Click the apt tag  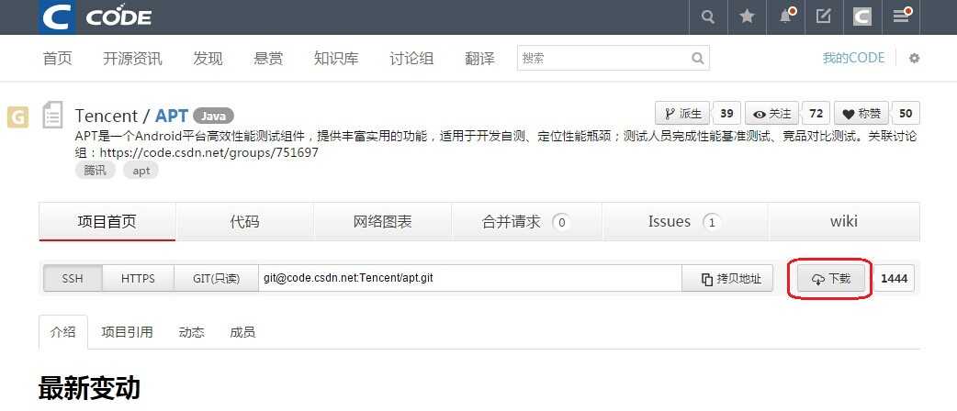click(x=141, y=171)
